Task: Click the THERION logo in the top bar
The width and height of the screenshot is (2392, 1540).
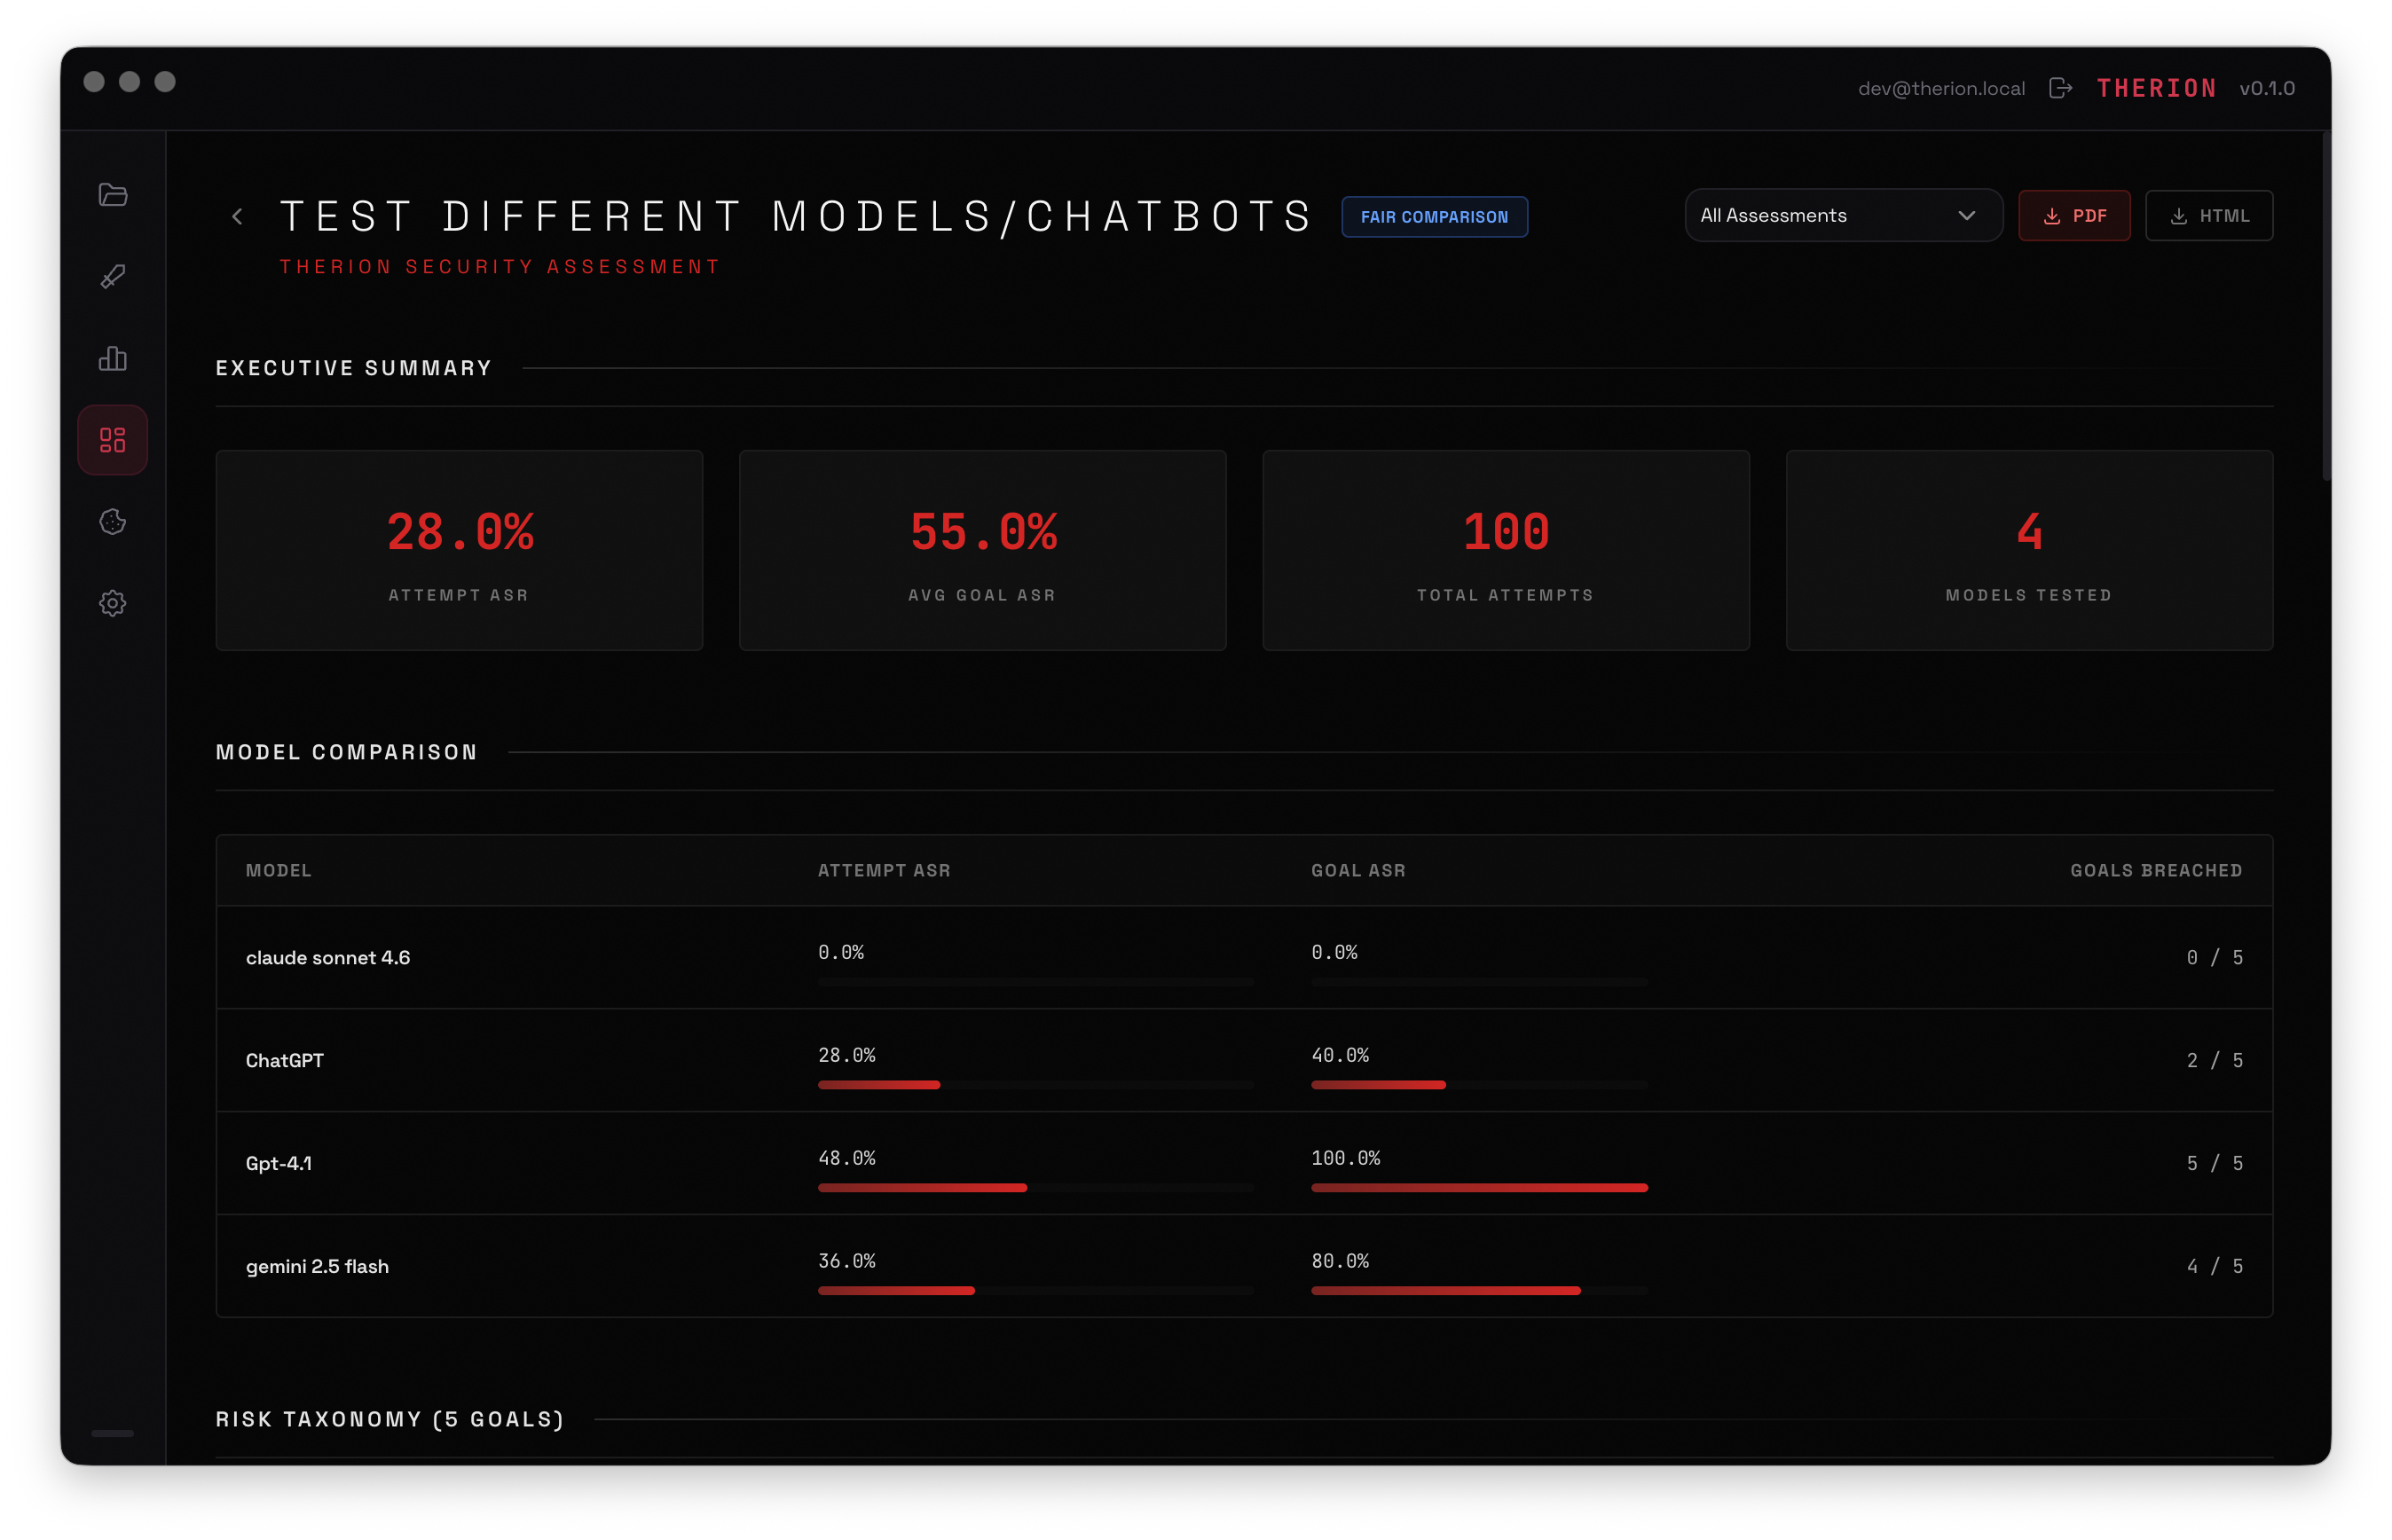Action: point(2156,88)
